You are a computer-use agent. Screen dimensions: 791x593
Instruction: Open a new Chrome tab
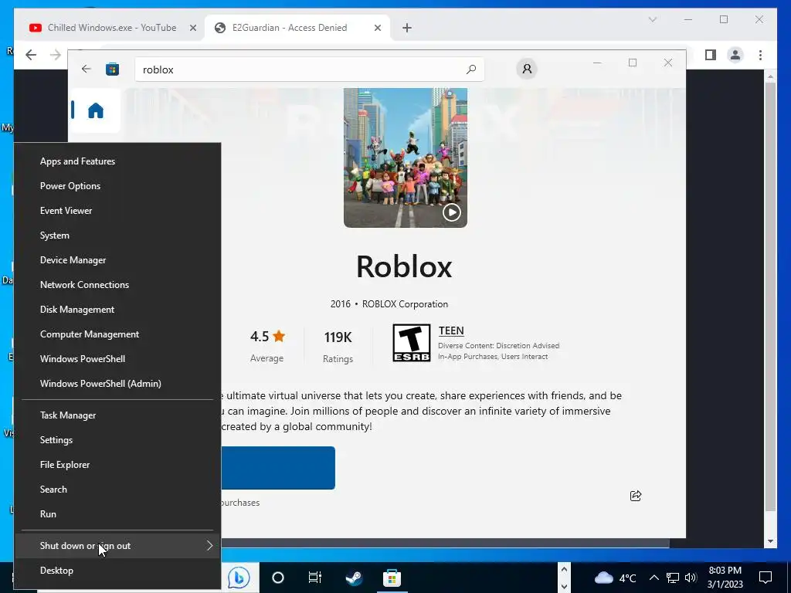(x=407, y=29)
